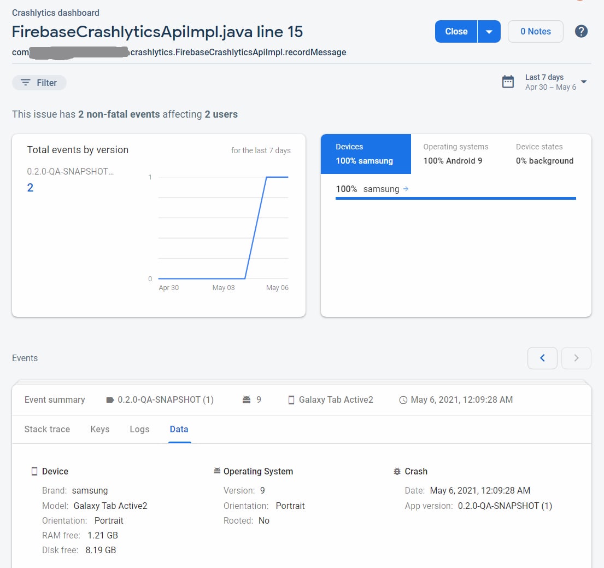Switch to Device states tab
Viewport: 604px width, 568px height.
pyautogui.click(x=544, y=154)
